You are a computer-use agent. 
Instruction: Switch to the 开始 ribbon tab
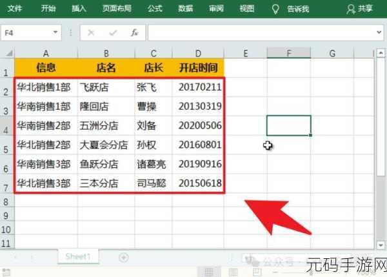(48, 8)
